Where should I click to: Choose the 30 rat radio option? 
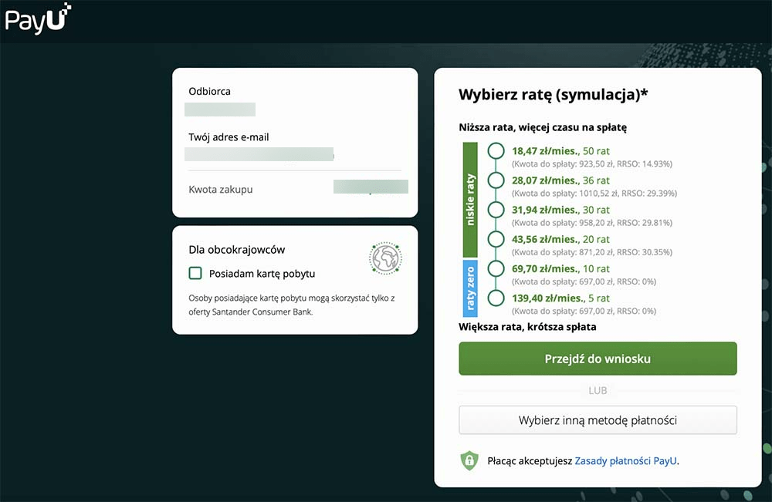[x=496, y=210]
